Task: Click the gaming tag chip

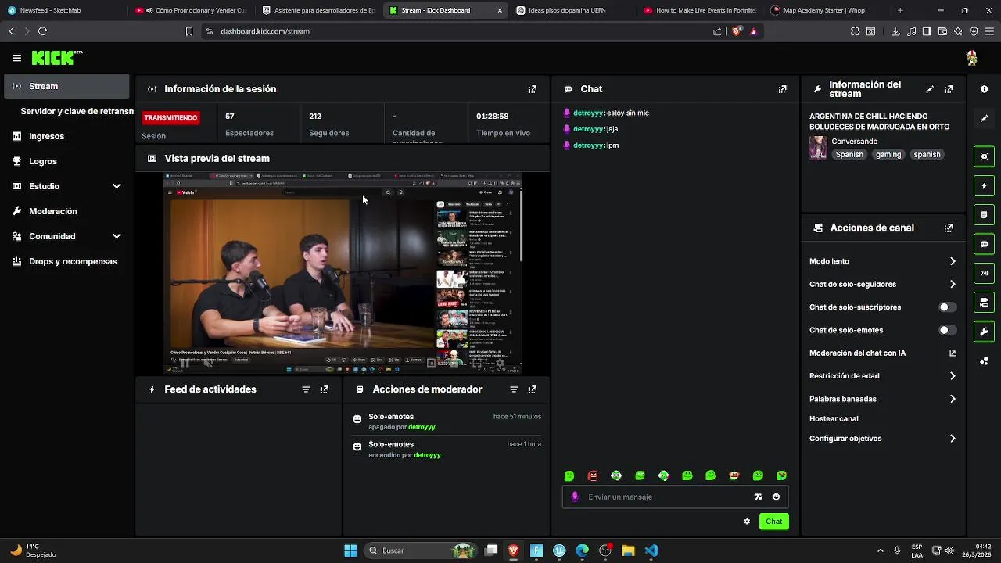Action: coord(888,155)
